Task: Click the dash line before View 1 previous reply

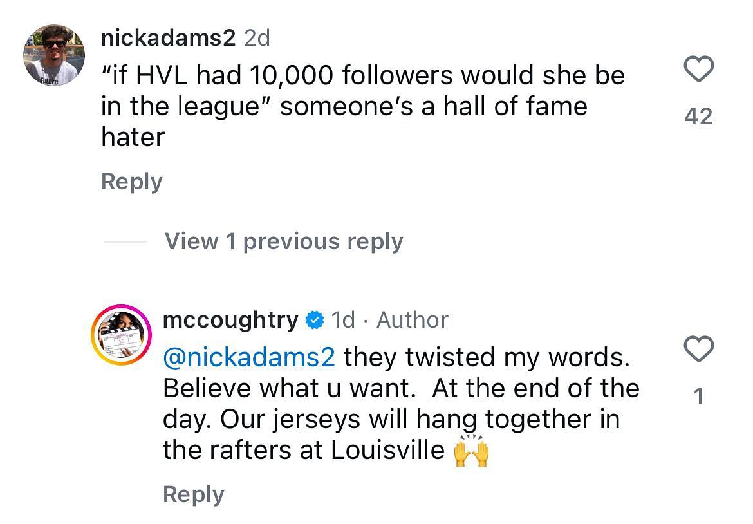Action: (x=125, y=242)
